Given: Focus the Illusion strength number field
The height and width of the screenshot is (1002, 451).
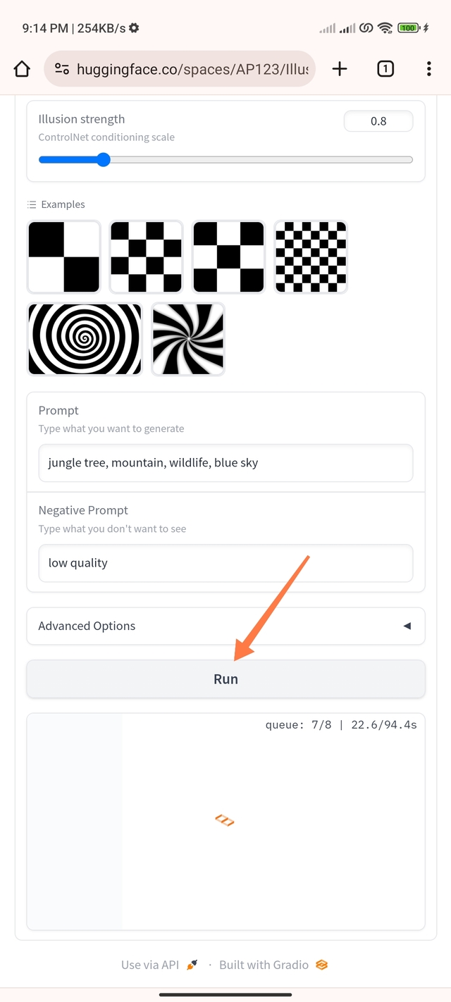Looking at the screenshot, I should click(378, 121).
